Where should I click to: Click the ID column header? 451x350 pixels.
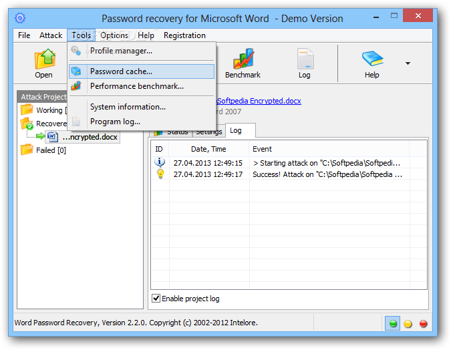tap(160, 149)
